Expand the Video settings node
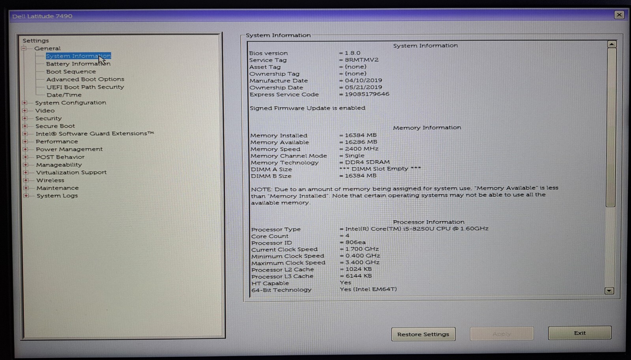The image size is (631, 360). [x=25, y=111]
